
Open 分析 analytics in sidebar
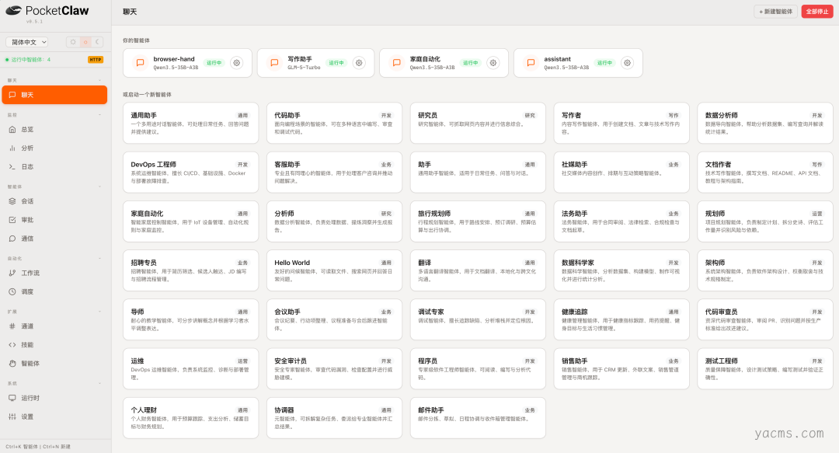pos(27,148)
